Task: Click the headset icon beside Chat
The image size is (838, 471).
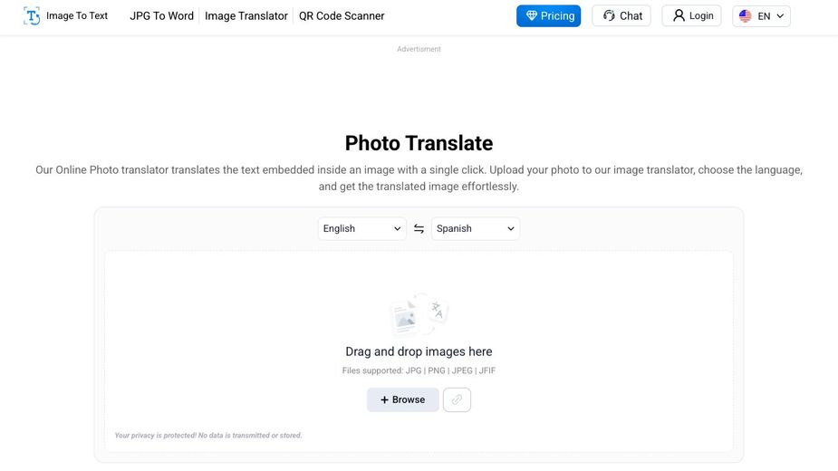Action: 609,16
